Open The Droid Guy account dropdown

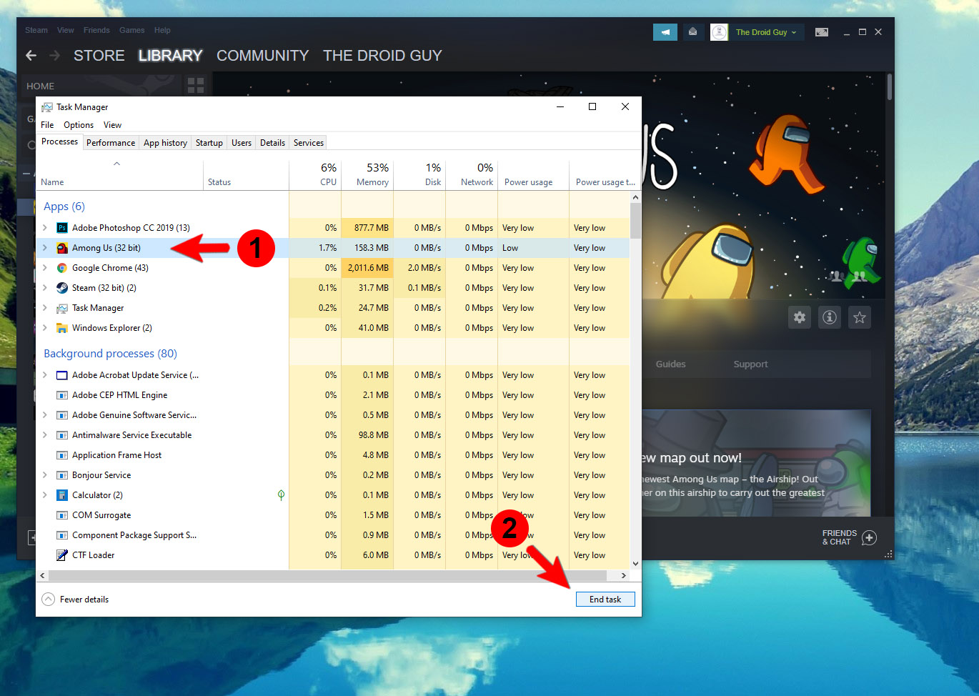[x=765, y=31]
